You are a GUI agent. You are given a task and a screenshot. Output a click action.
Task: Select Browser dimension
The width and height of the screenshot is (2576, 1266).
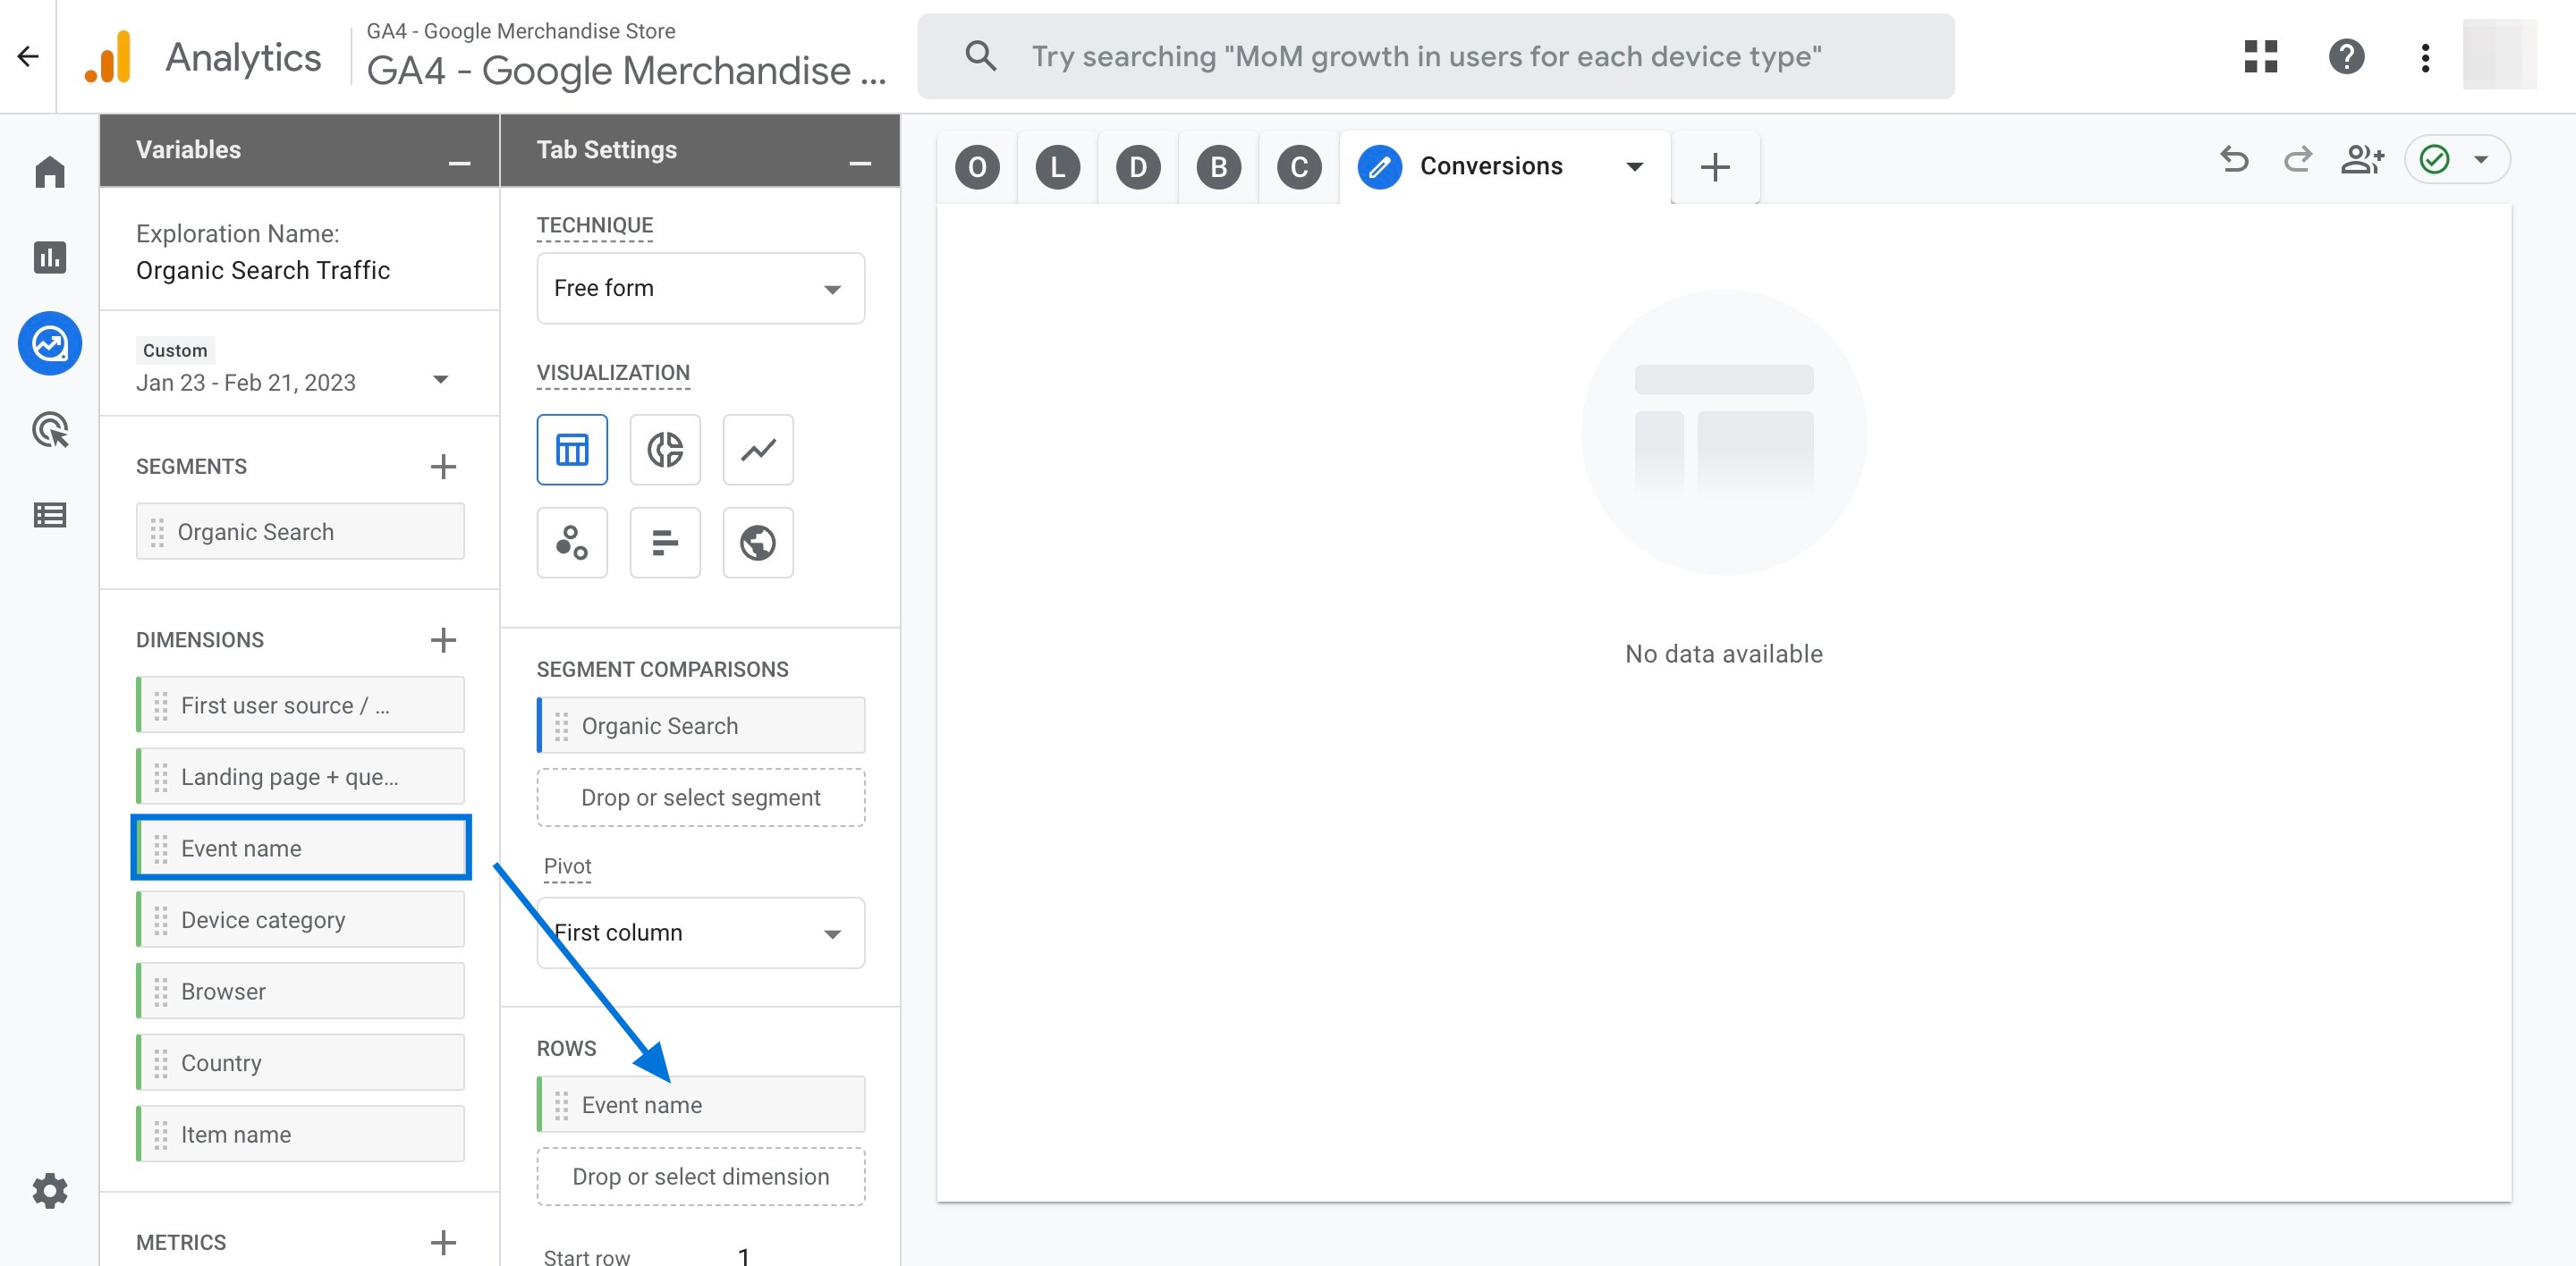click(300, 992)
